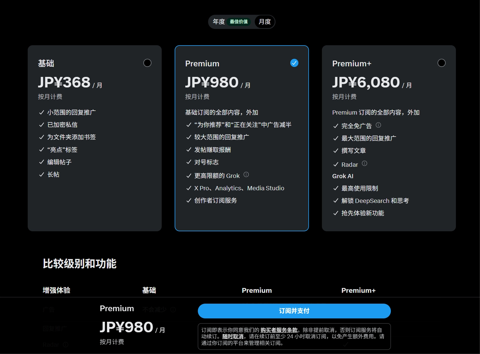This screenshot has width=480, height=354.
Task: Select the Premium plan radio button
Action: click(294, 63)
